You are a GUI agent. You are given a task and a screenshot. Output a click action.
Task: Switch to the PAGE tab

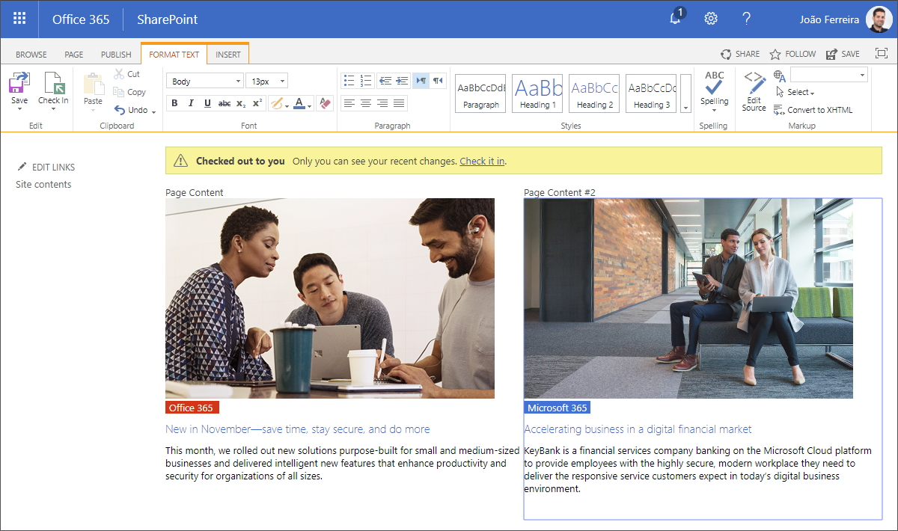point(73,55)
